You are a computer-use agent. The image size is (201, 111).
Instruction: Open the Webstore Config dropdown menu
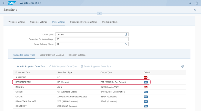[x=30, y=3]
